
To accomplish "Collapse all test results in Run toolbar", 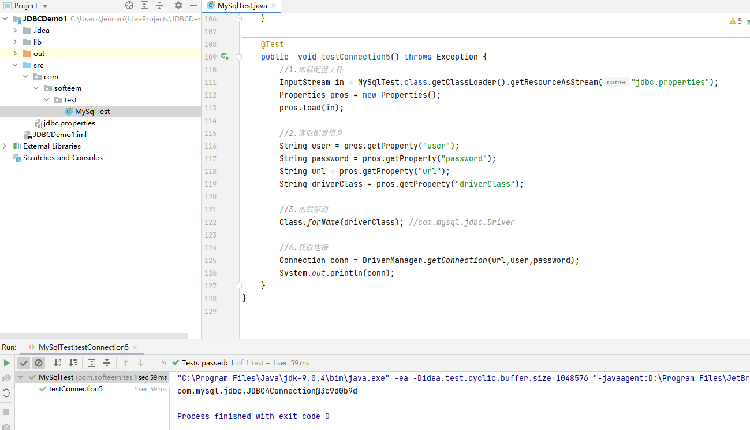I will click(x=107, y=363).
